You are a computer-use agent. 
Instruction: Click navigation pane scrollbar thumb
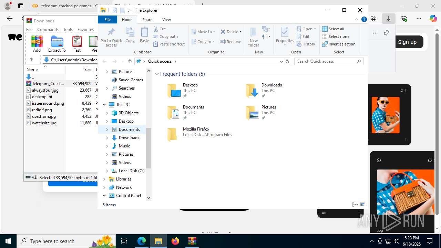(149, 148)
